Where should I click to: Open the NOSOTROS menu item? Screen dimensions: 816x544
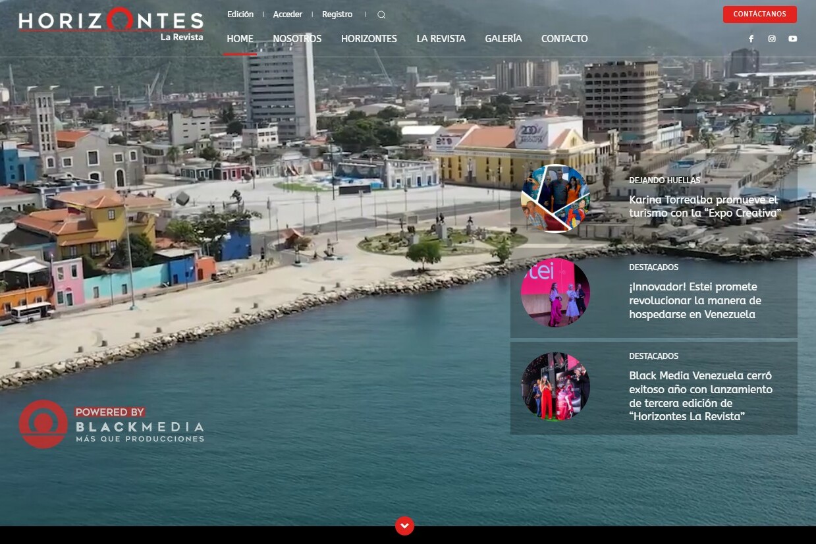point(297,39)
